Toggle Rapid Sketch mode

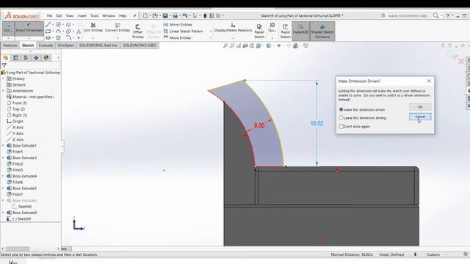pyautogui.click(x=286, y=31)
